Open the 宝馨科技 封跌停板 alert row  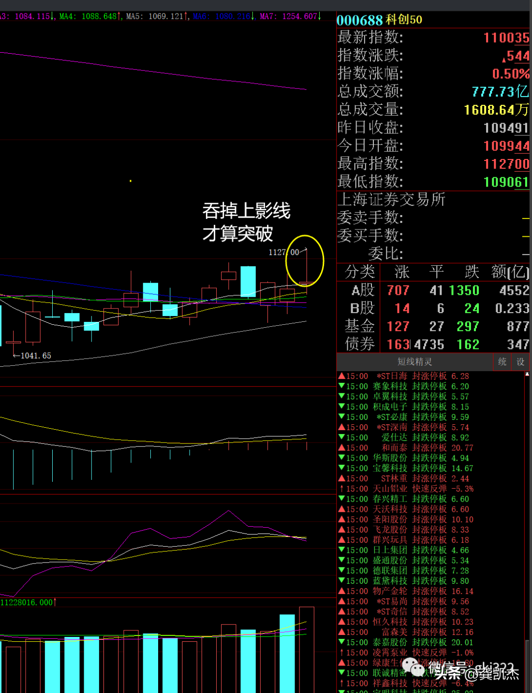(x=405, y=469)
